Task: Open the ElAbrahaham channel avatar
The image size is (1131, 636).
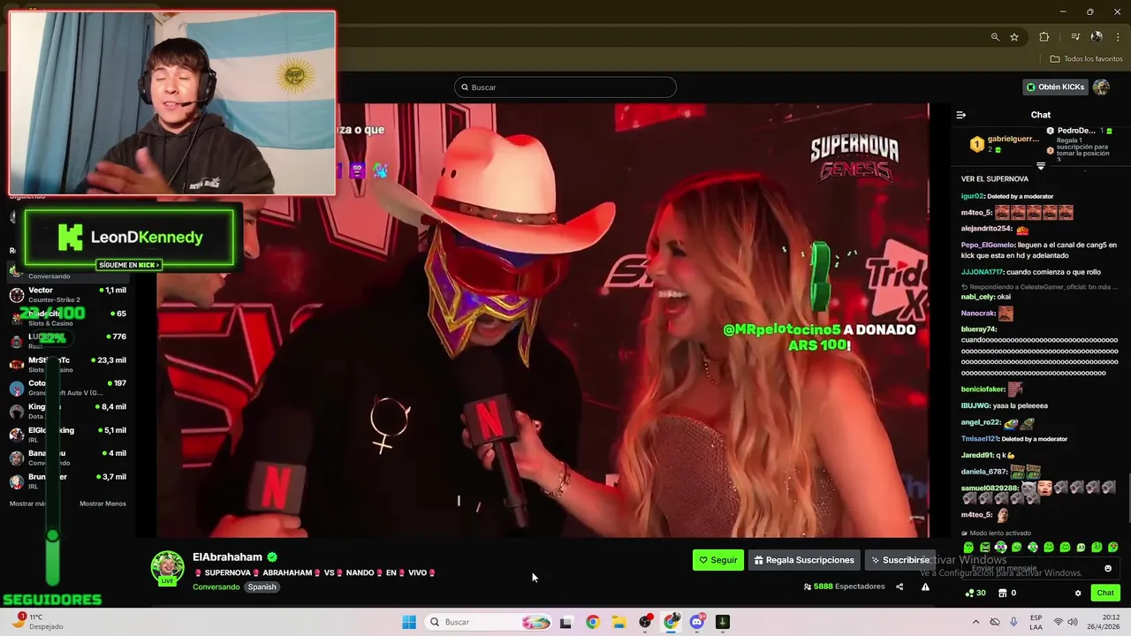Action: coord(167,567)
